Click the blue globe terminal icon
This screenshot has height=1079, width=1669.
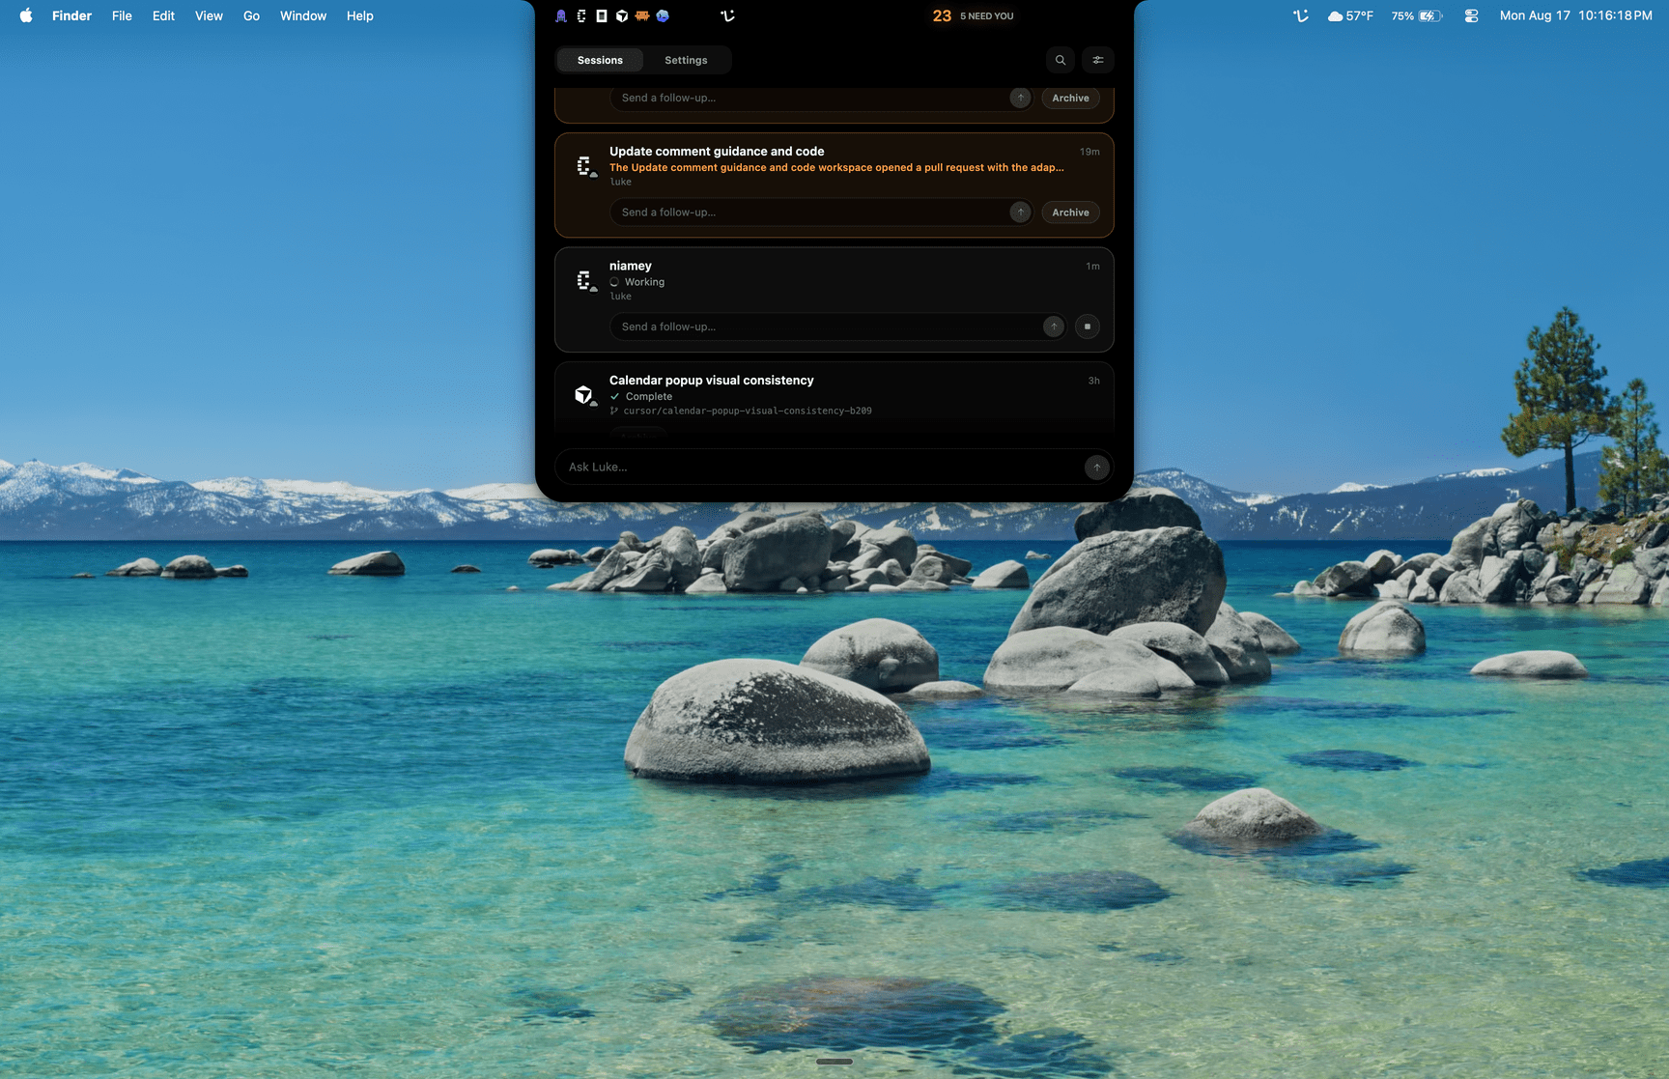coord(663,15)
